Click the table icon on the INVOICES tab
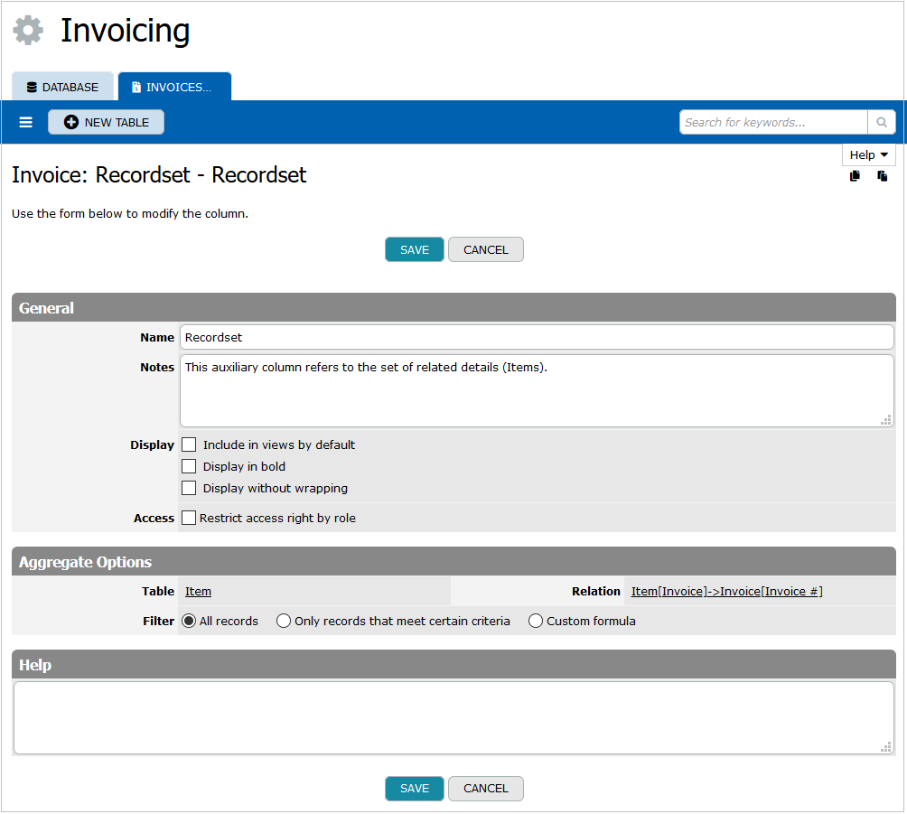This screenshot has width=907, height=814. tap(136, 86)
